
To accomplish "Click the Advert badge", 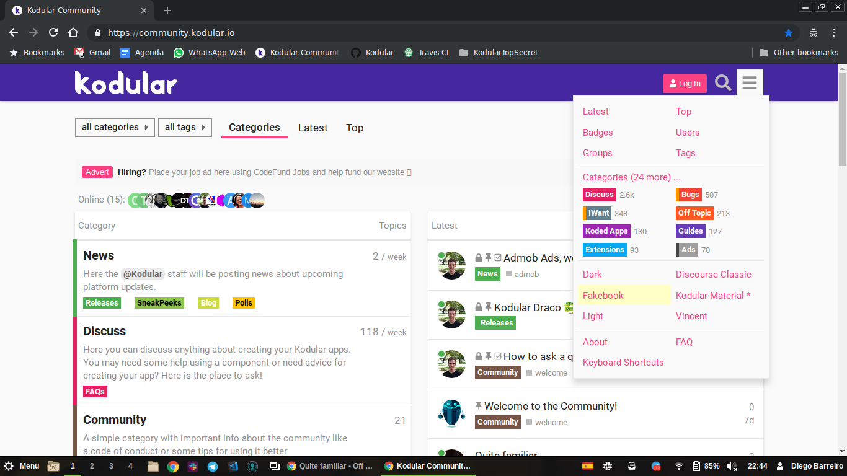I will (x=97, y=172).
